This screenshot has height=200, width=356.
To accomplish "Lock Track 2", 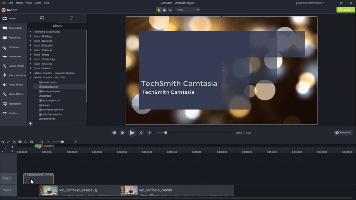I will 14,181.
